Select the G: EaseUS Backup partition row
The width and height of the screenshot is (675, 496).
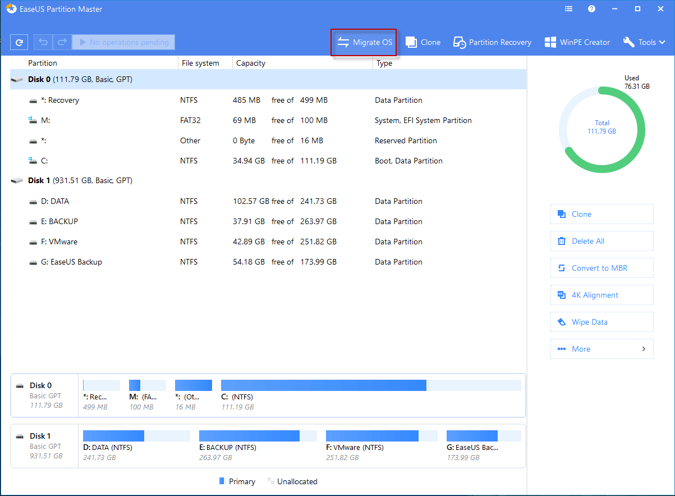(268, 262)
